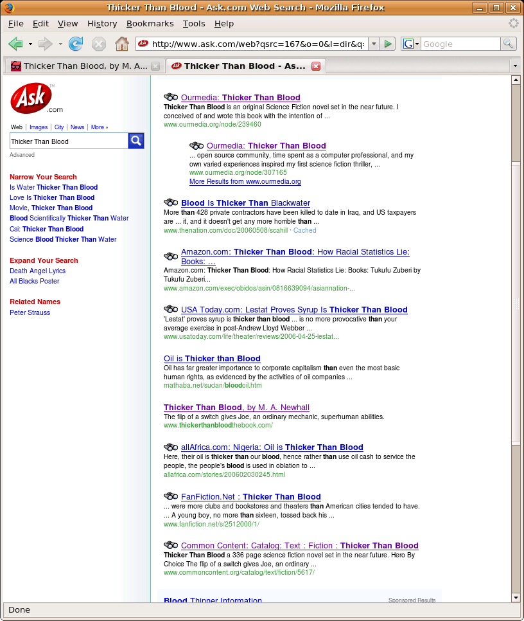Click binoculars icon beside FanFiction.Net result
This screenshot has height=621, width=524.
171,496
